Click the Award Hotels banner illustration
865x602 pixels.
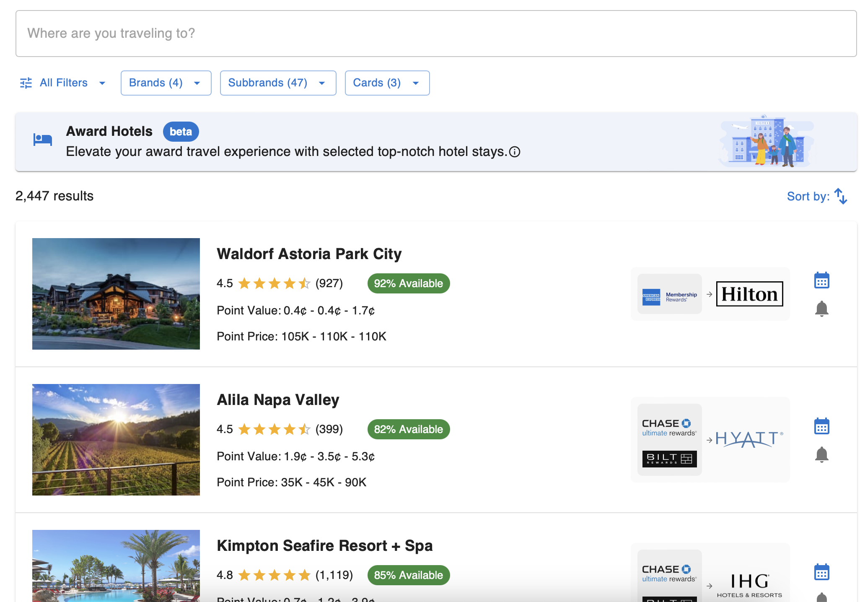(767, 142)
